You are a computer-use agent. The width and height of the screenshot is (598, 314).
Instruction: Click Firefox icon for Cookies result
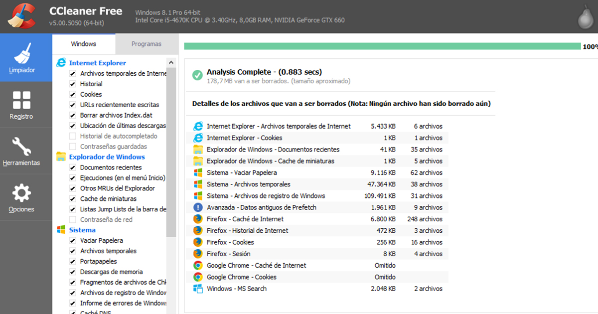[198, 242]
